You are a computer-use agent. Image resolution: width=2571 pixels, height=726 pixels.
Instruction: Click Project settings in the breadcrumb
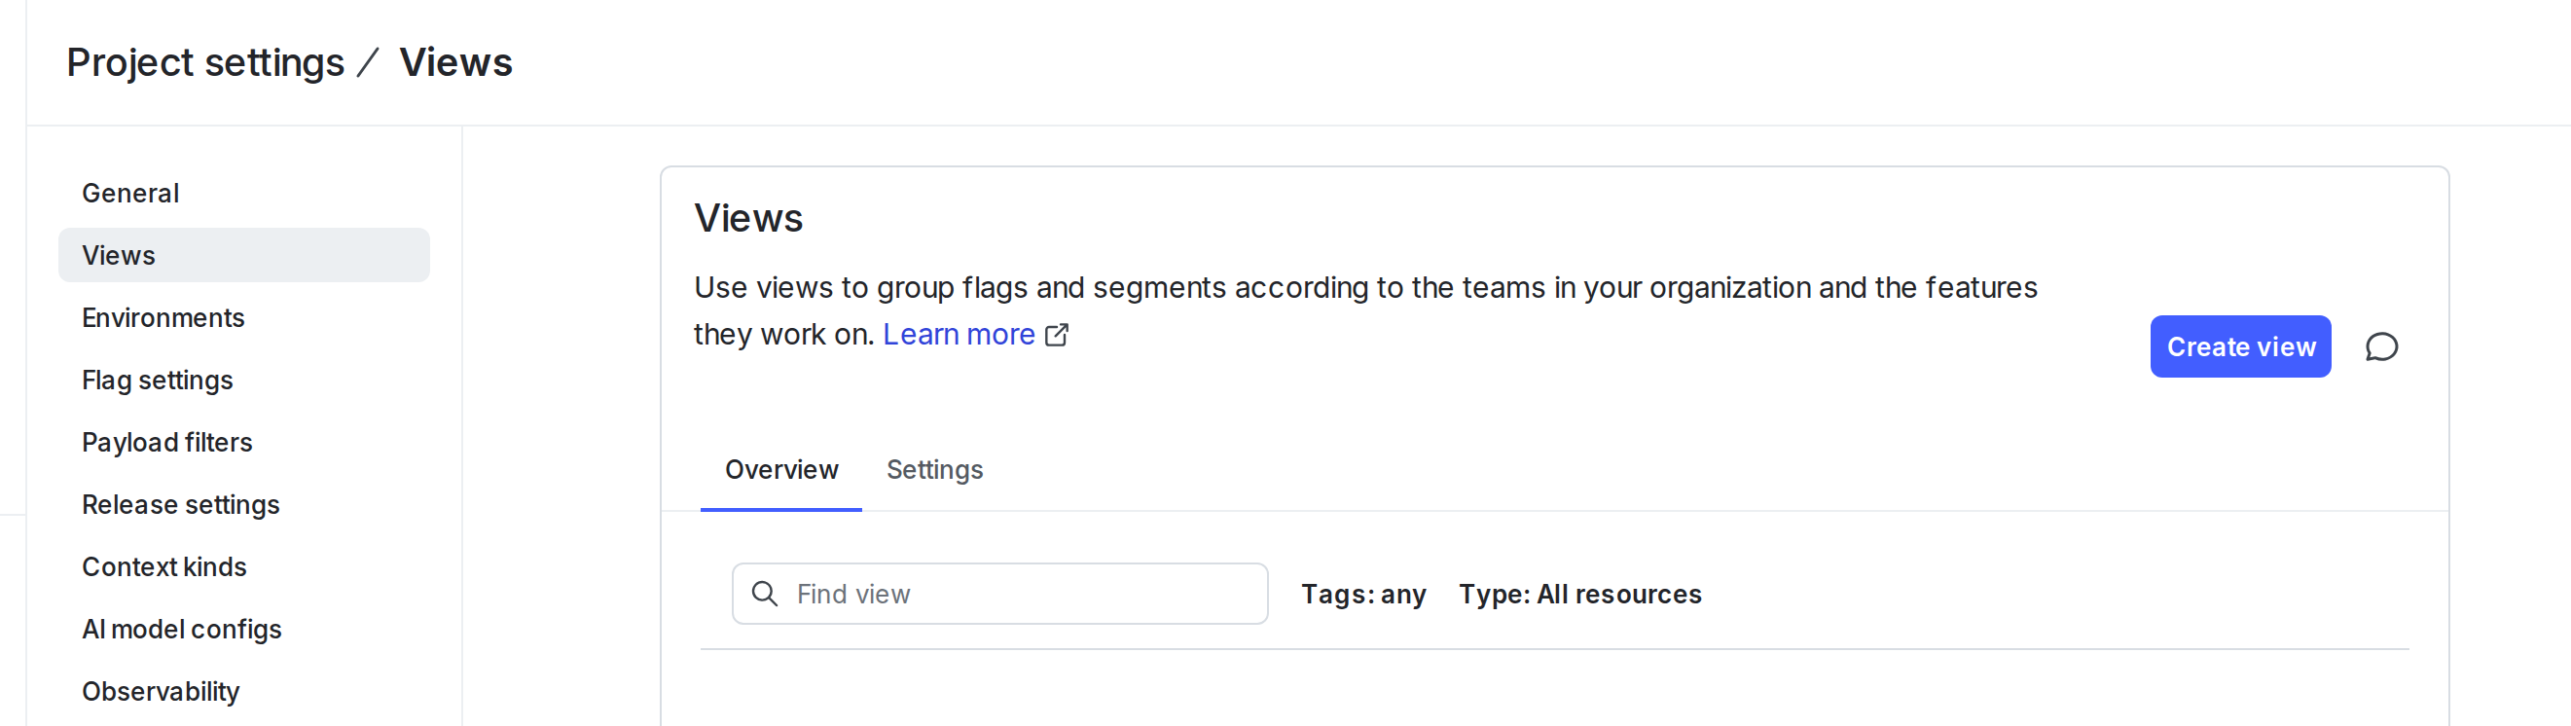pyautogui.click(x=203, y=61)
